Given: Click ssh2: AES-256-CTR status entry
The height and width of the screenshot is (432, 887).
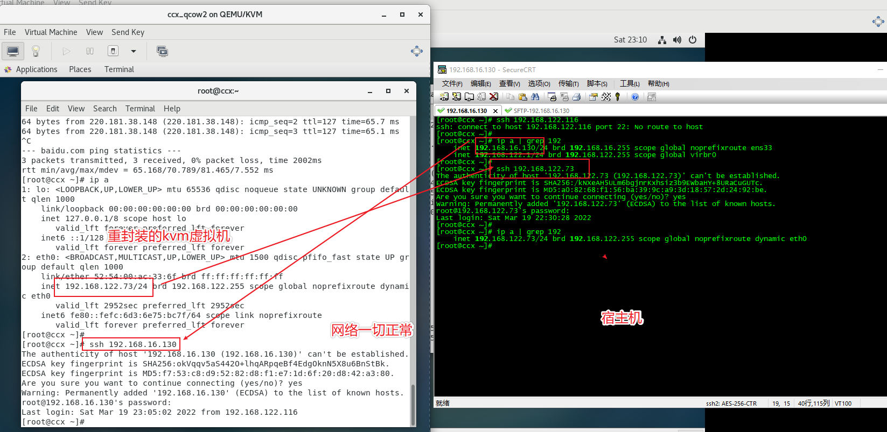Looking at the screenshot, I should pyautogui.click(x=731, y=403).
